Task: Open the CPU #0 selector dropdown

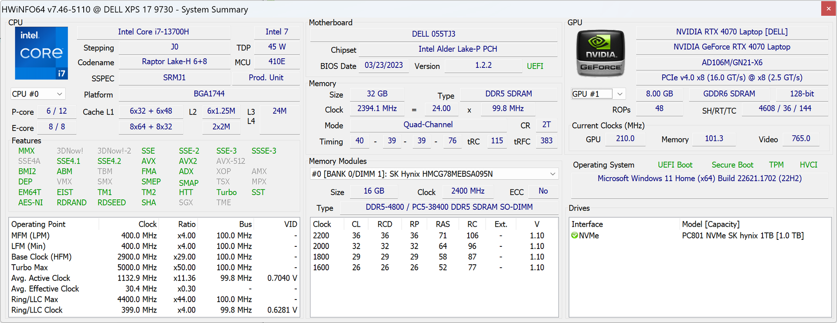Action: click(x=59, y=94)
